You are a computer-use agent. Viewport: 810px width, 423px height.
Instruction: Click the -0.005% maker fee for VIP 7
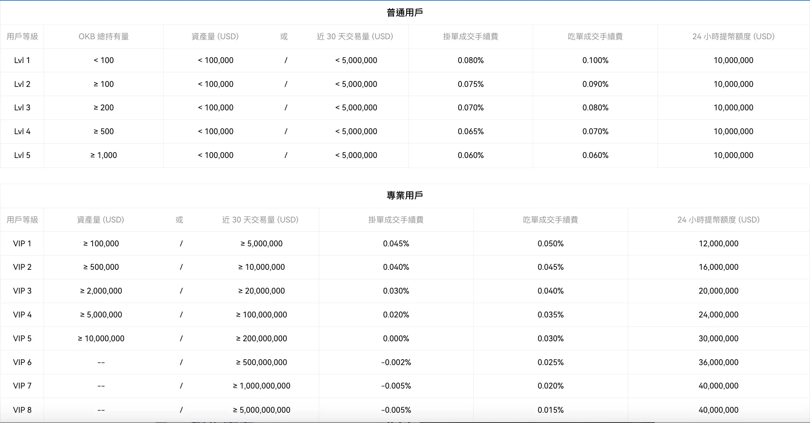[396, 386]
